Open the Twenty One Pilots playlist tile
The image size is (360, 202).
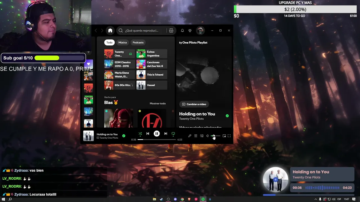(x=120, y=54)
